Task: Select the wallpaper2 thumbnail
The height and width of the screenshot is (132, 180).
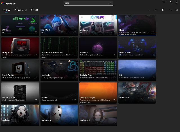Action: coord(20,115)
